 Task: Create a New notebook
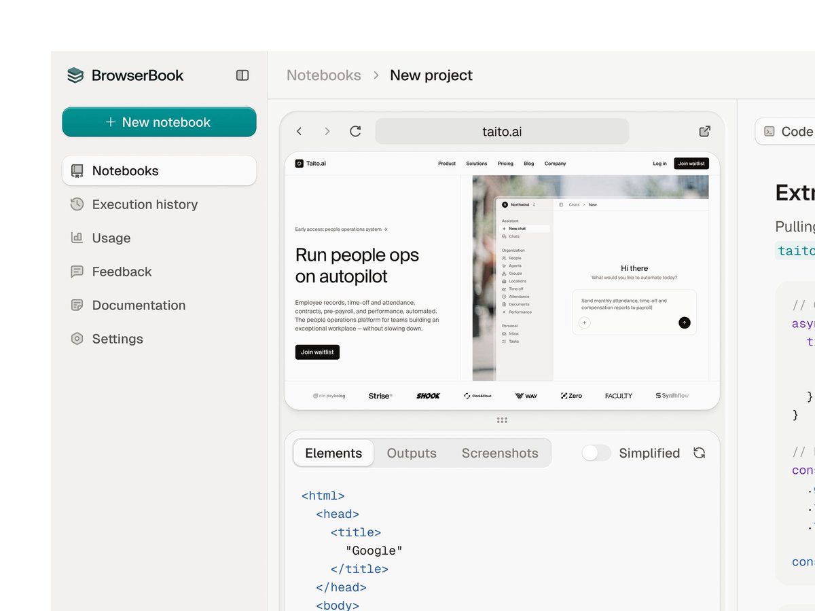(159, 122)
